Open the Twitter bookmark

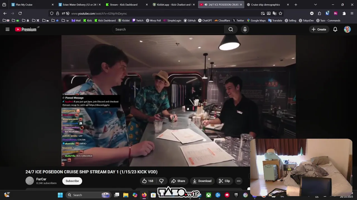point(238,20)
